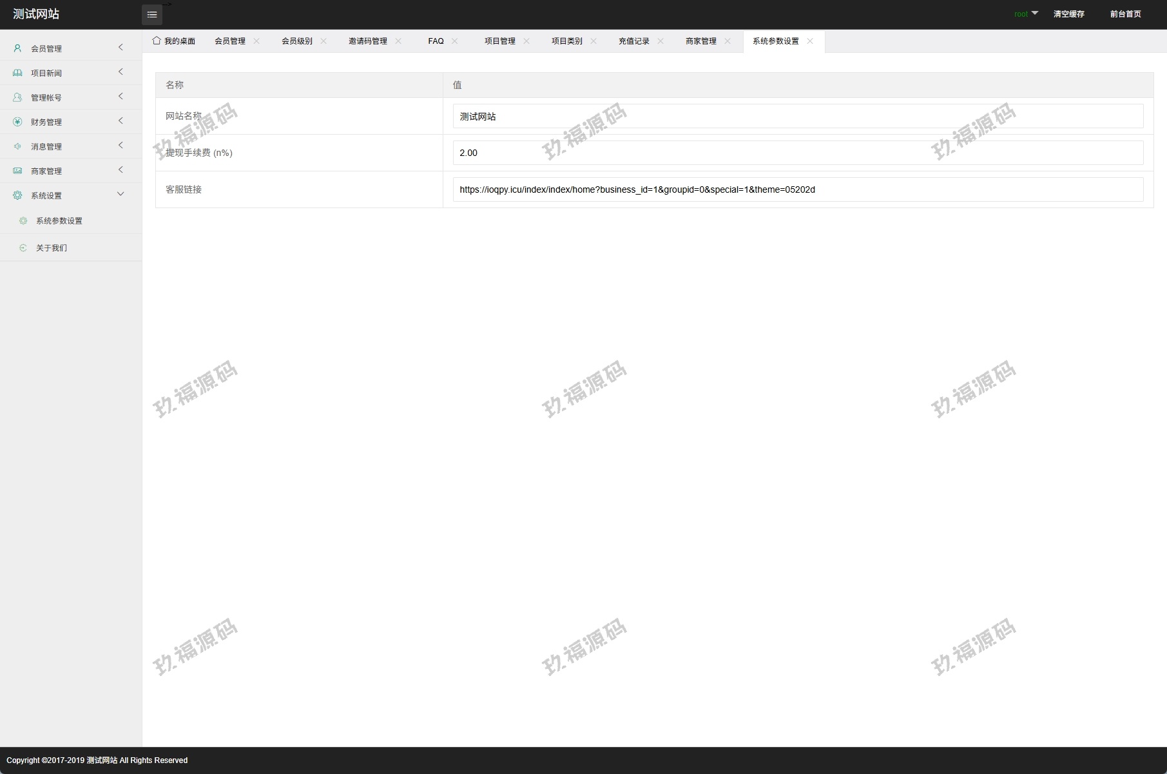Click the 客服链接 URL input field
Viewport: 1167px width, 774px height.
click(798, 189)
